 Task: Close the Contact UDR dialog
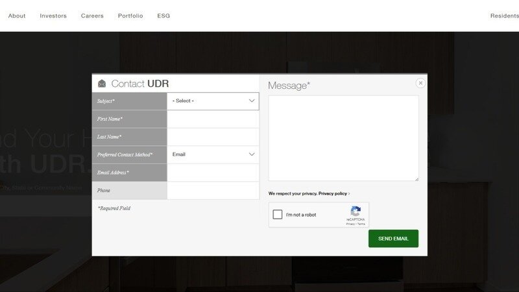[420, 83]
